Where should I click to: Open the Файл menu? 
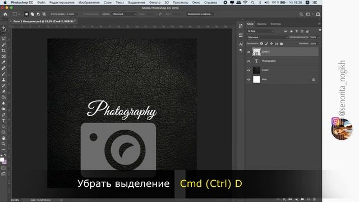pyautogui.click(x=41, y=2)
